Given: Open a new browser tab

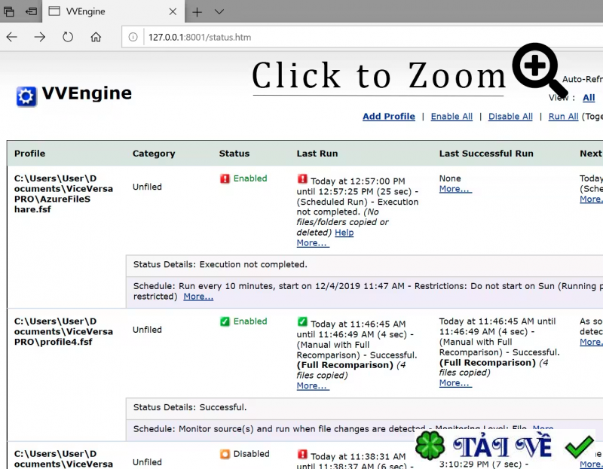Looking at the screenshot, I should 197,12.
